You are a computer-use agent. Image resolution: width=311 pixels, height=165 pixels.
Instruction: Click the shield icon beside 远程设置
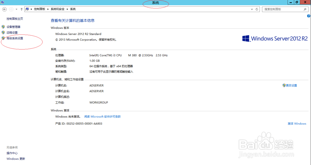click(x=3, y=33)
